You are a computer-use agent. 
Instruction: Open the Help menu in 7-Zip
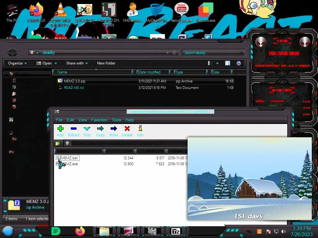point(129,120)
